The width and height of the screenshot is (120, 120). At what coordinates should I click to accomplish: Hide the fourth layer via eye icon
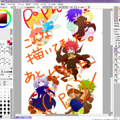click(115, 65)
